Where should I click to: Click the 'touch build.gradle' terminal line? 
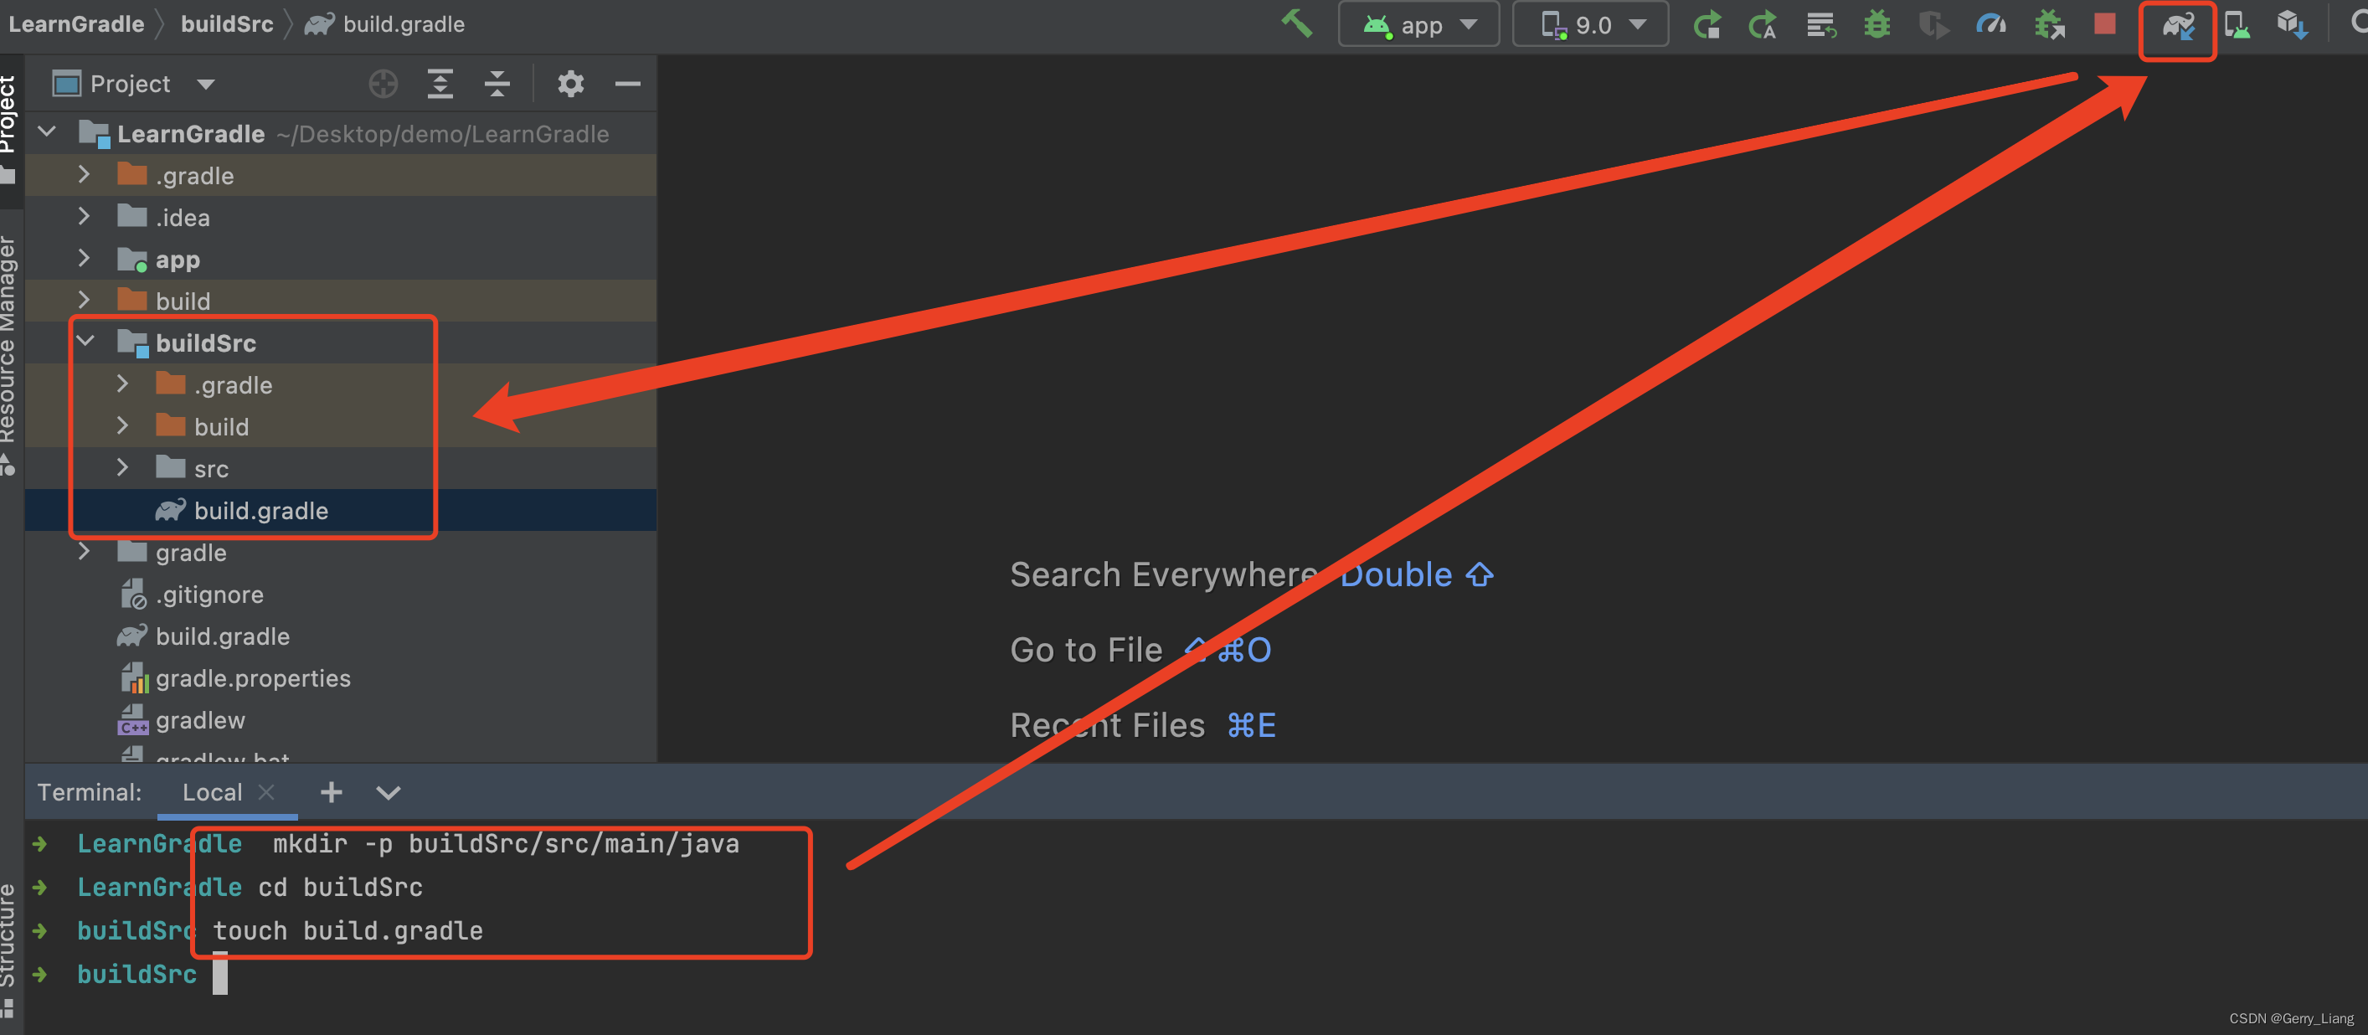347,930
